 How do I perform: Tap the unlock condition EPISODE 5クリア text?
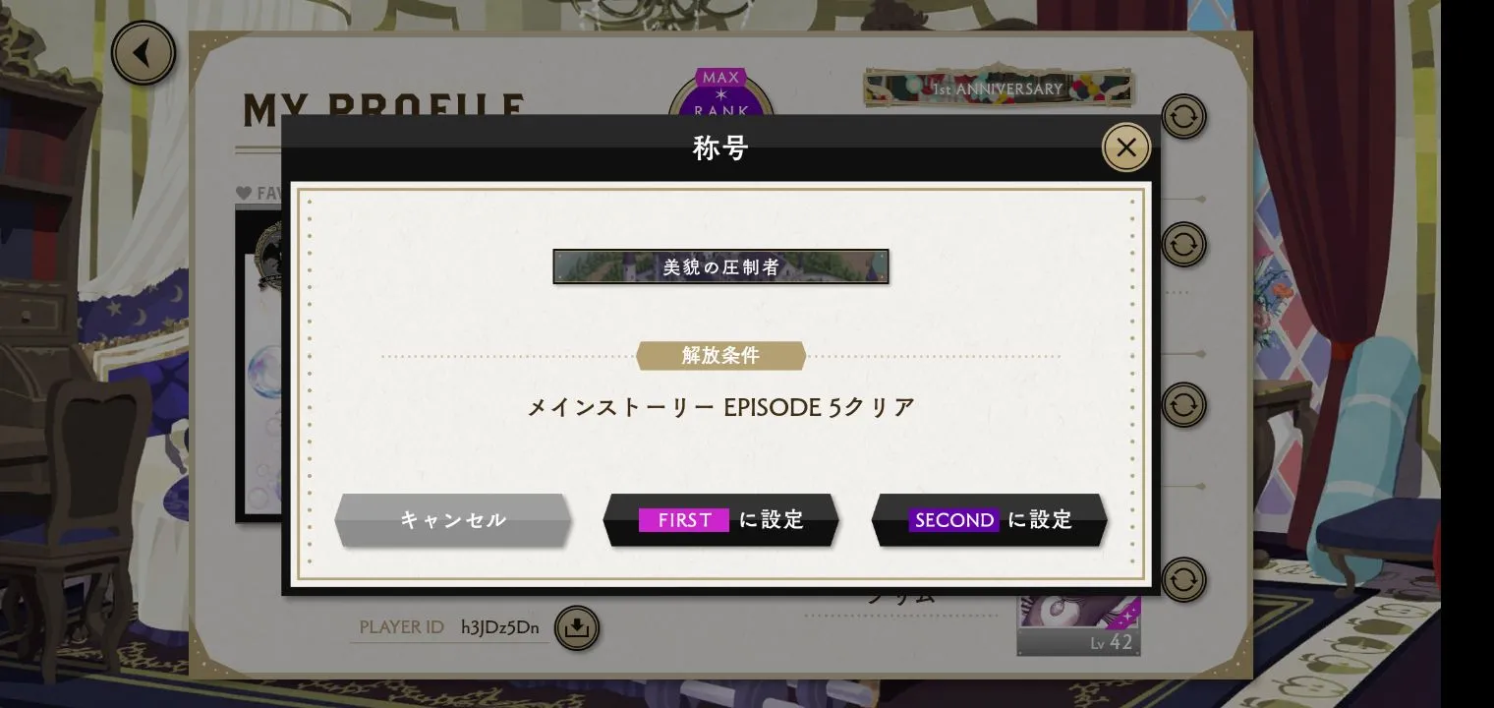tap(721, 407)
